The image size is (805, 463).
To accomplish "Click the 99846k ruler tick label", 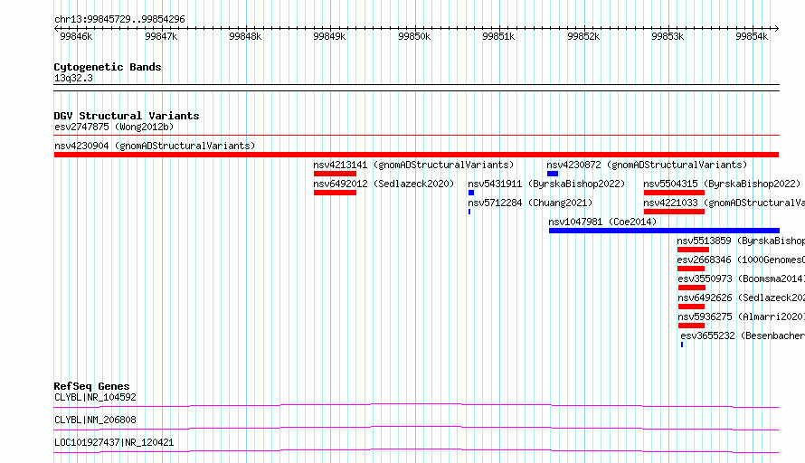I will tap(76, 36).
